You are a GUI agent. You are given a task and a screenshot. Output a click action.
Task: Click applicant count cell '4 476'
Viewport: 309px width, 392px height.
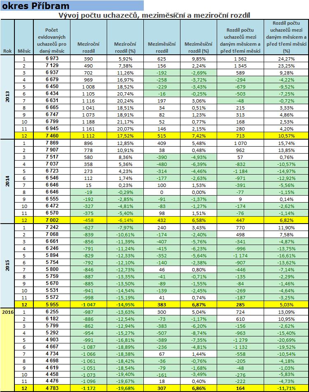(x=52, y=381)
